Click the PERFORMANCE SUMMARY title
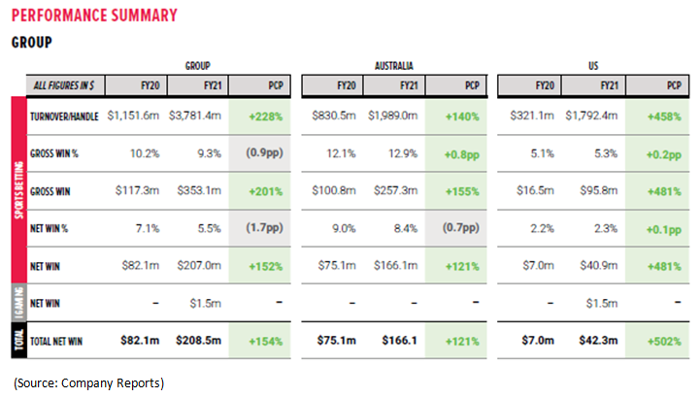This screenshot has width=700, height=398. [94, 16]
